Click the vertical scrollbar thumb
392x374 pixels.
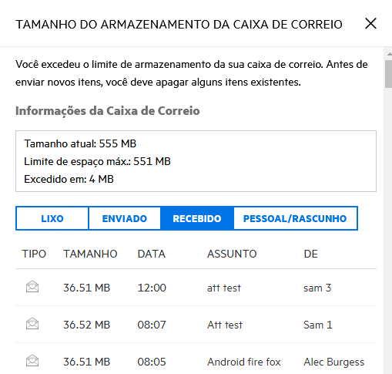[388, 74]
